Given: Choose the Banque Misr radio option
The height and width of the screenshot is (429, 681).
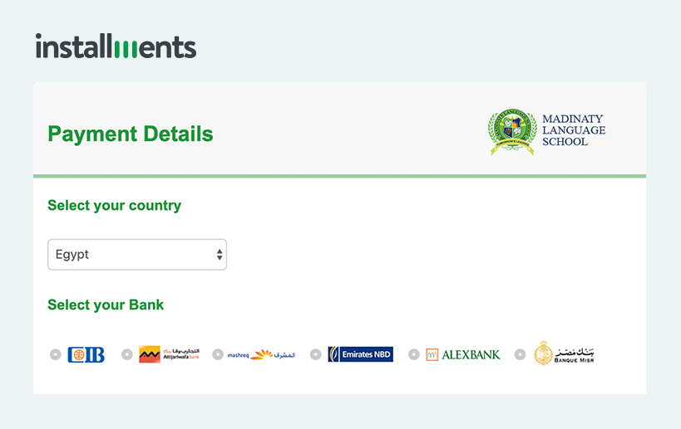Looking at the screenshot, I should [520, 354].
